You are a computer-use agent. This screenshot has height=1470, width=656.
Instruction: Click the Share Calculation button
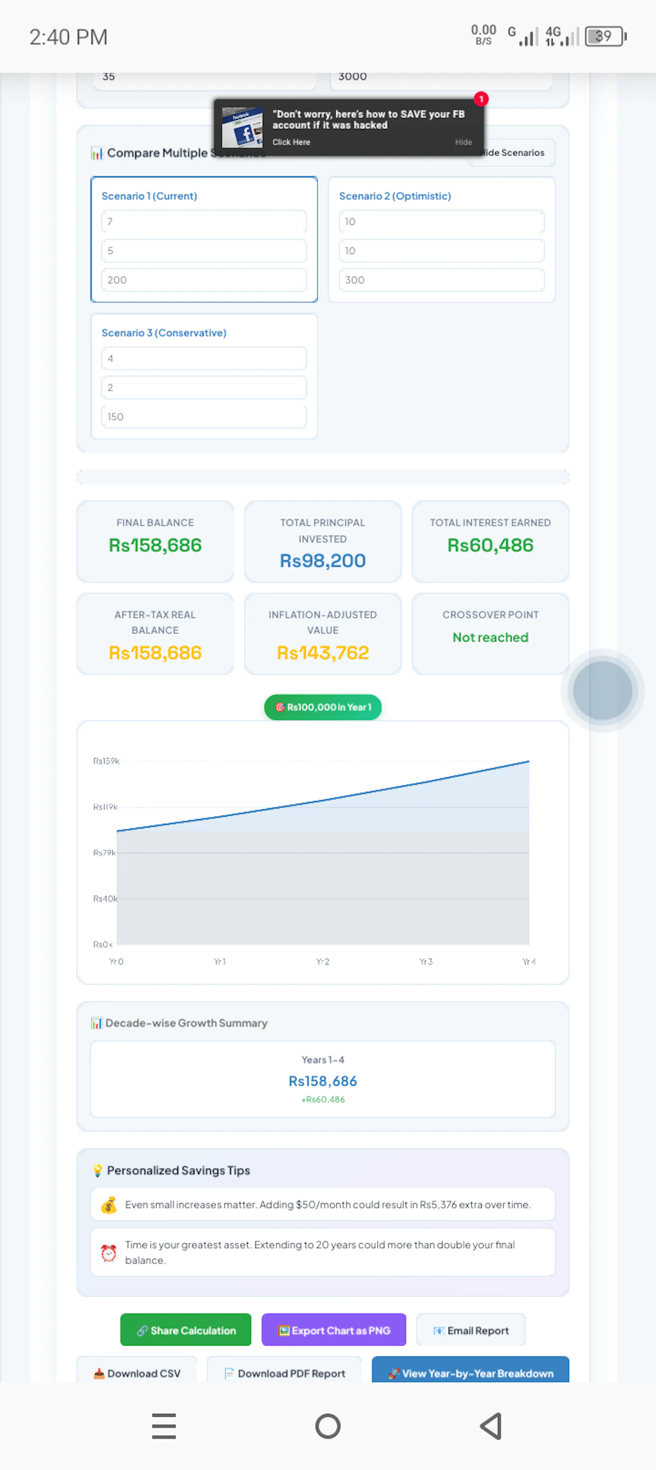186,1330
